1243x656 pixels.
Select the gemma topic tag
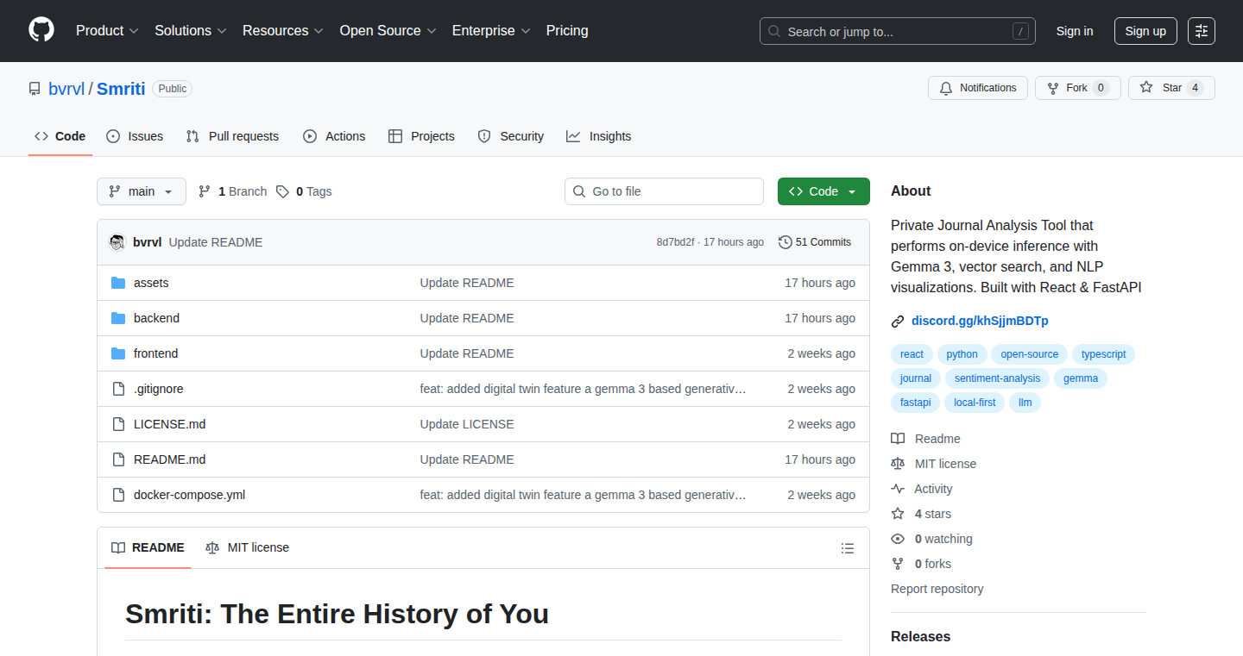tap(1081, 378)
